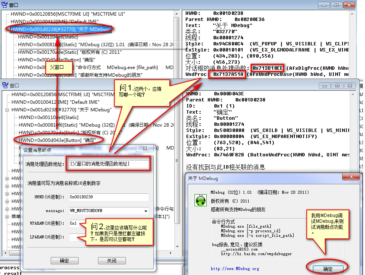Click the "没有找到与此ID相关联的消息" line
365x275 pixels.
point(225,167)
